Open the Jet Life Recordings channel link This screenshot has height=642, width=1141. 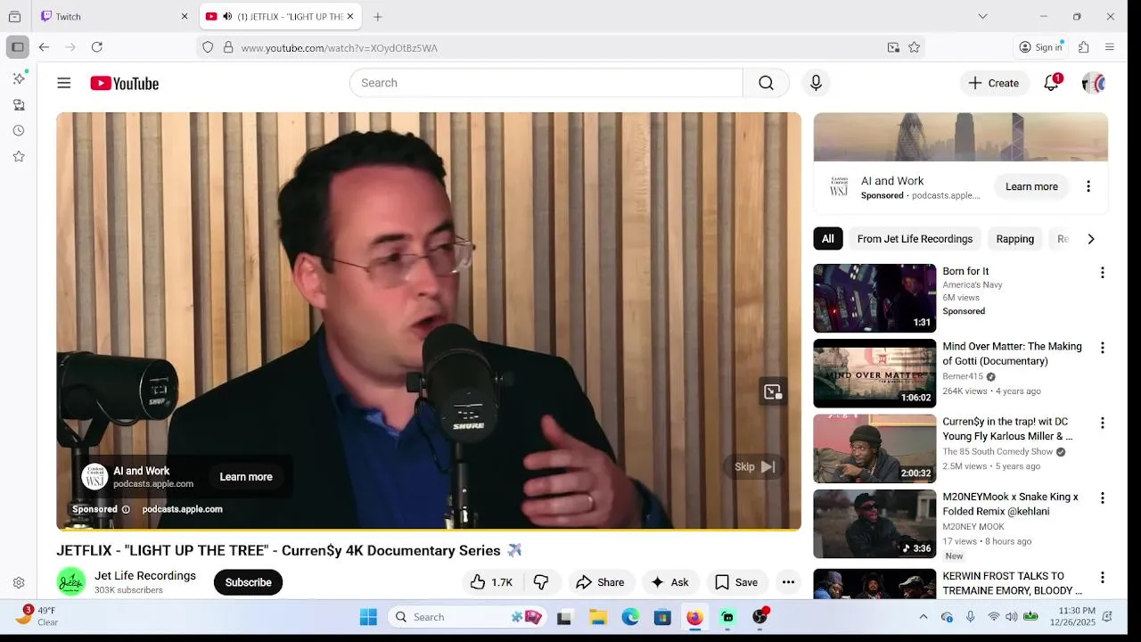(145, 576)
